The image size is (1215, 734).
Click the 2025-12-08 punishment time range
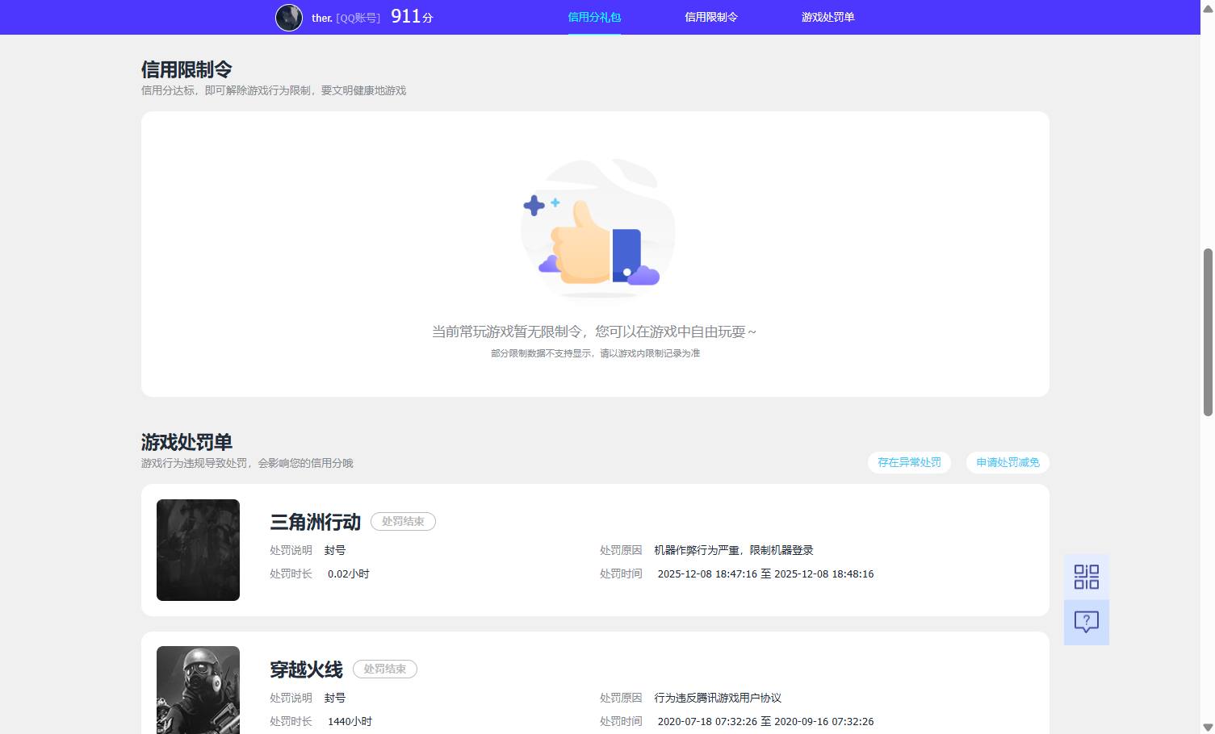pos(765,573)
